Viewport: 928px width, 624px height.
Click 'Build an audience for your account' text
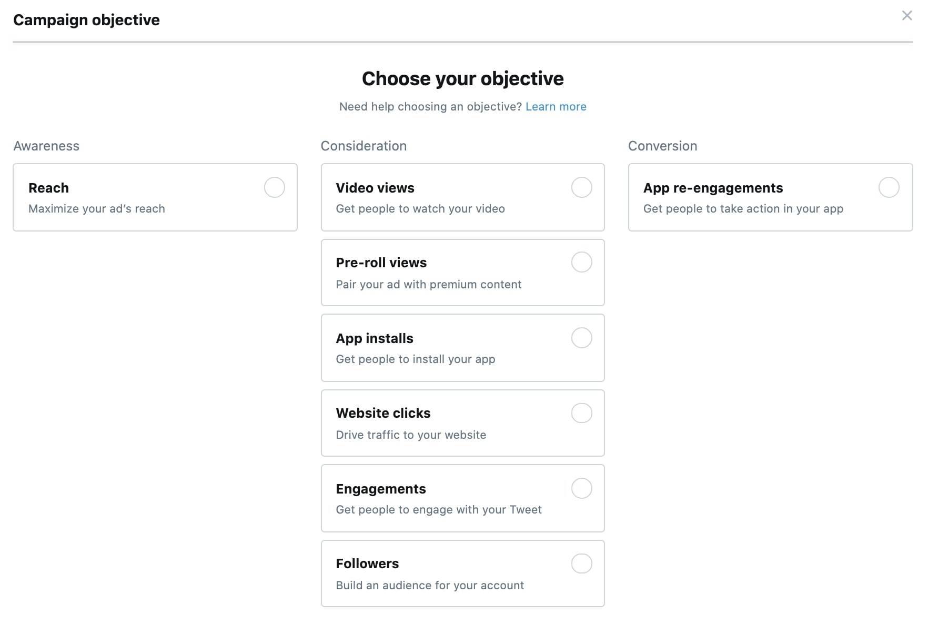point(429,586)
